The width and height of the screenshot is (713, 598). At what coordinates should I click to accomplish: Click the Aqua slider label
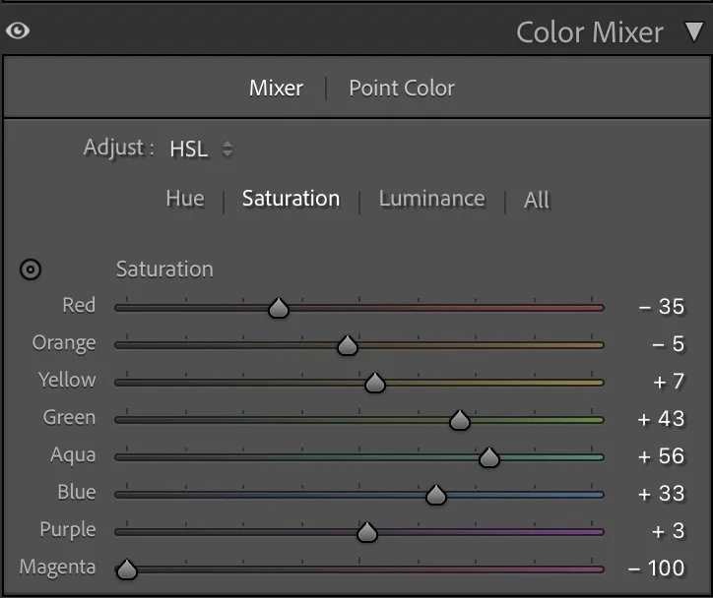(73, 455)
